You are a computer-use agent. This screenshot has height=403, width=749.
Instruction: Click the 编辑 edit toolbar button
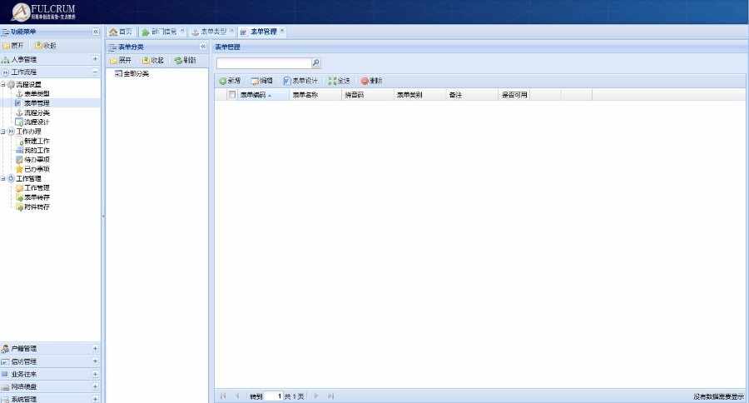tap(262, 81)
